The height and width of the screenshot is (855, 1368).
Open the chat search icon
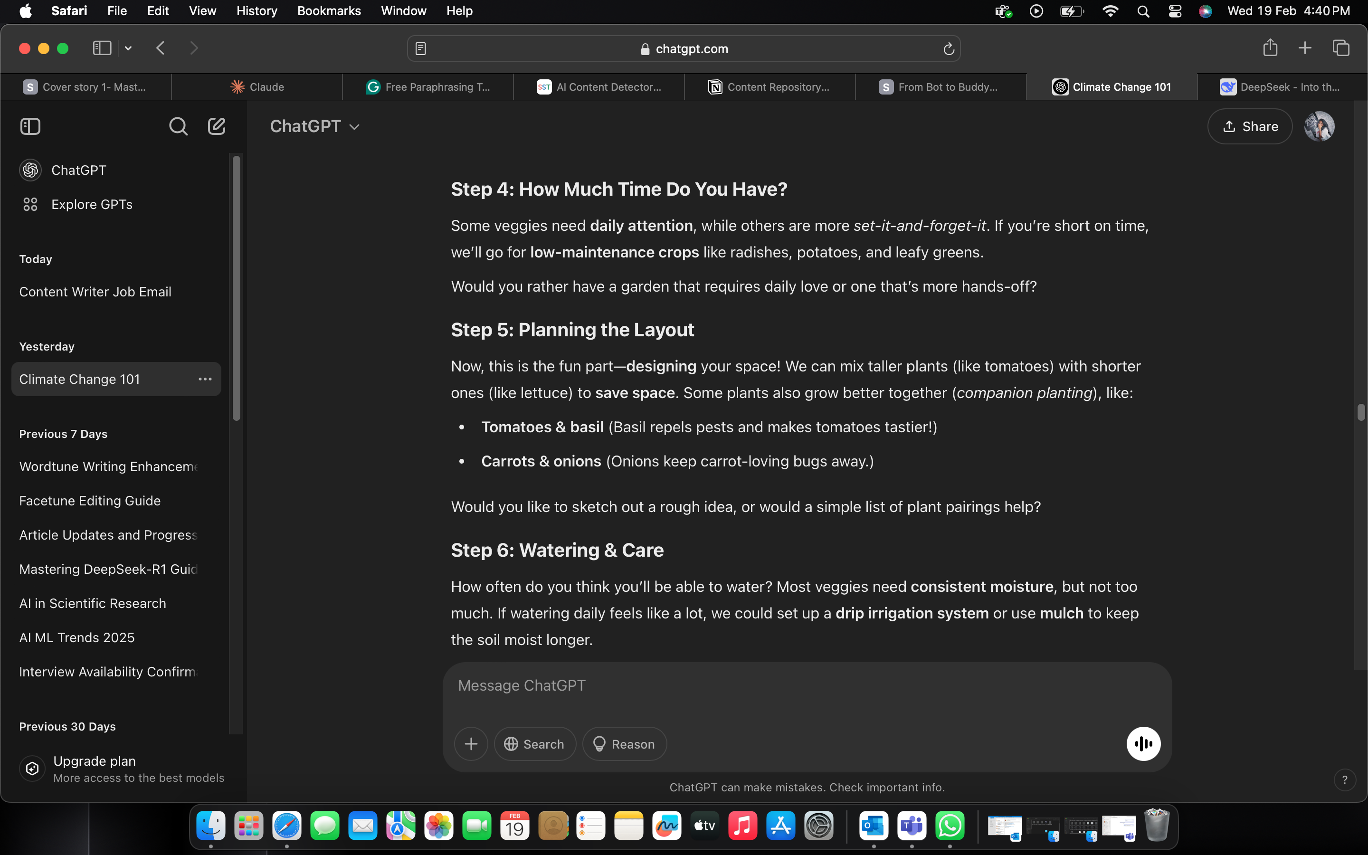(178, 126)
